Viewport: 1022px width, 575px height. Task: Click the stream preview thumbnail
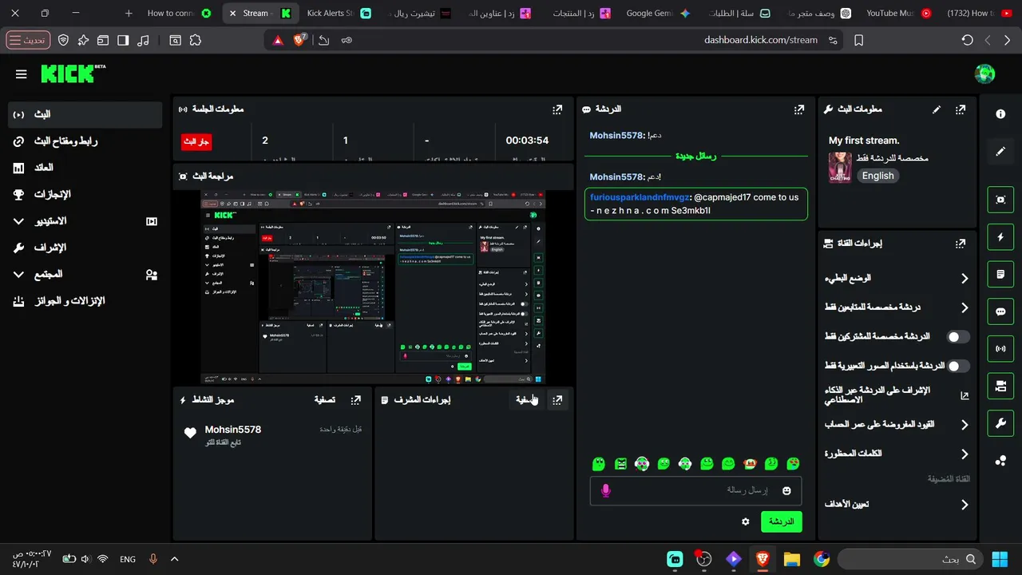point(374,287)
